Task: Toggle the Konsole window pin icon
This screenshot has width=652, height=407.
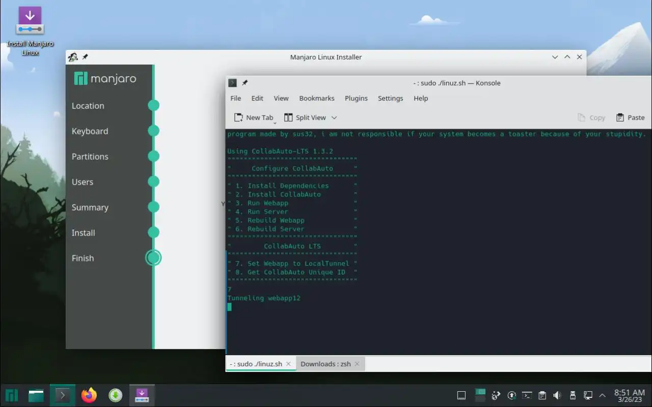Action: pyautogui.click(x=244, y=83)
